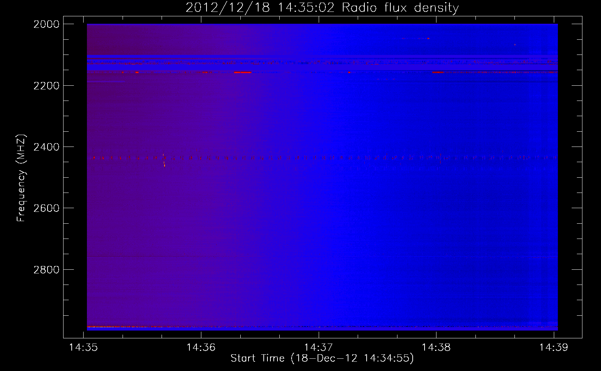Viewport: 601px width, 371px height.
Task: Select the 2200 frequency tick label
Action: pos(46,86)
